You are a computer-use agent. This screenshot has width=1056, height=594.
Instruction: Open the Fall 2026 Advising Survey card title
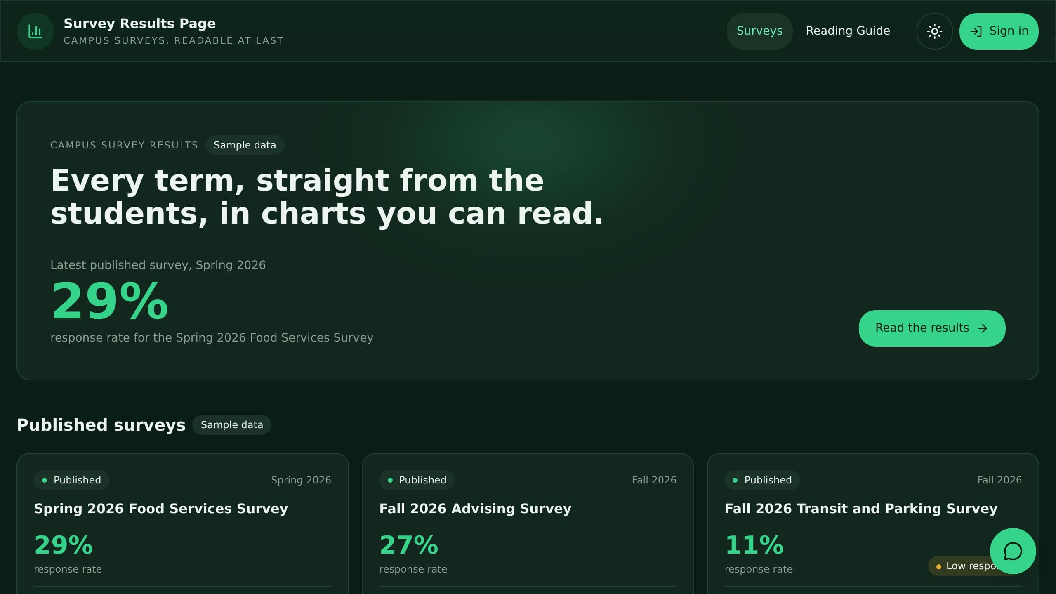coord(475,509)
